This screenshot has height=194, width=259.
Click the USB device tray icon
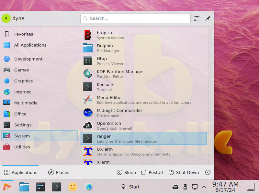pyautogui.click(x=185, y=187)
